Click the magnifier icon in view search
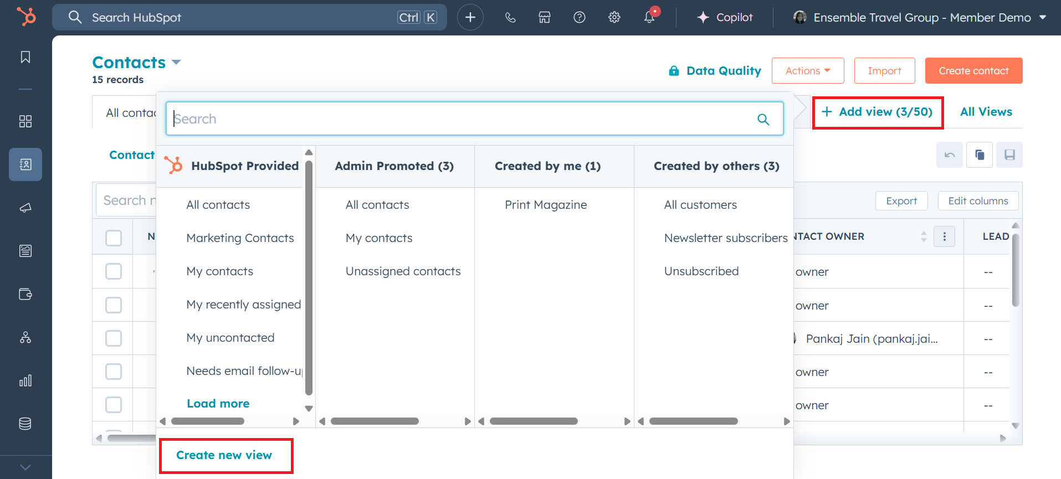The height and width of the screenshot is (479, 1061). 763,119
